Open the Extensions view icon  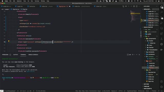click(161, 33)
